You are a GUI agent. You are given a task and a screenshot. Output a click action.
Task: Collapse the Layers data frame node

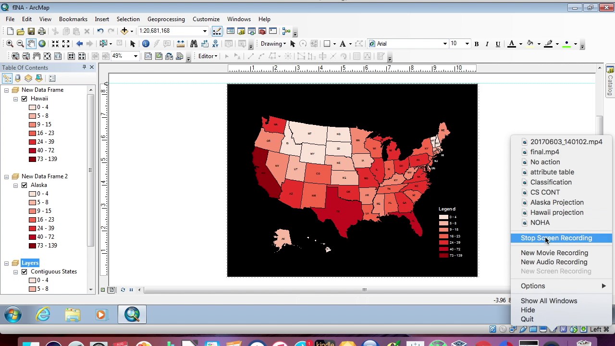coord(7,263)
